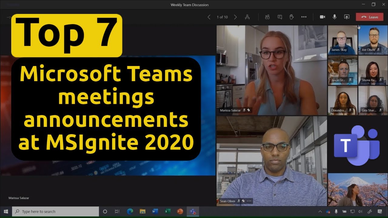Click the 'Weekly Team Discussion' window title
Image resolution: width=388 pixels, height=218 pixels.
(189, 5)
